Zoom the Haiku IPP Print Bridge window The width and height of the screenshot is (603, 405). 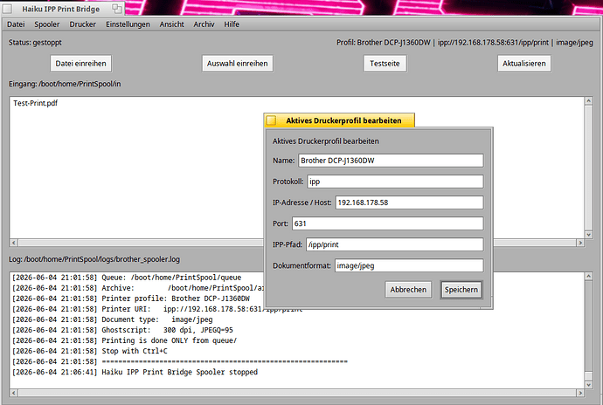click(116, 9)
